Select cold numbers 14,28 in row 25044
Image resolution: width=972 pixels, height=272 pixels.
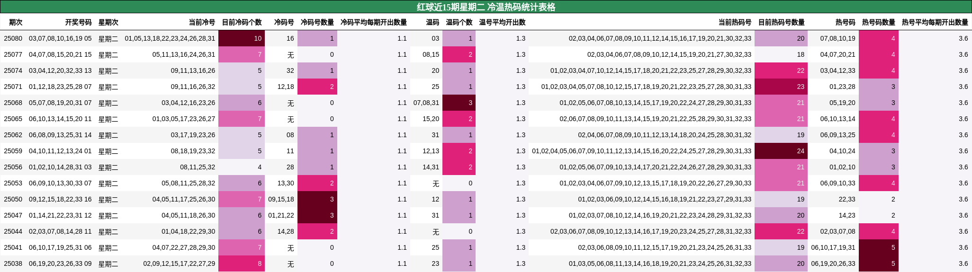click(x=286, y=231)
